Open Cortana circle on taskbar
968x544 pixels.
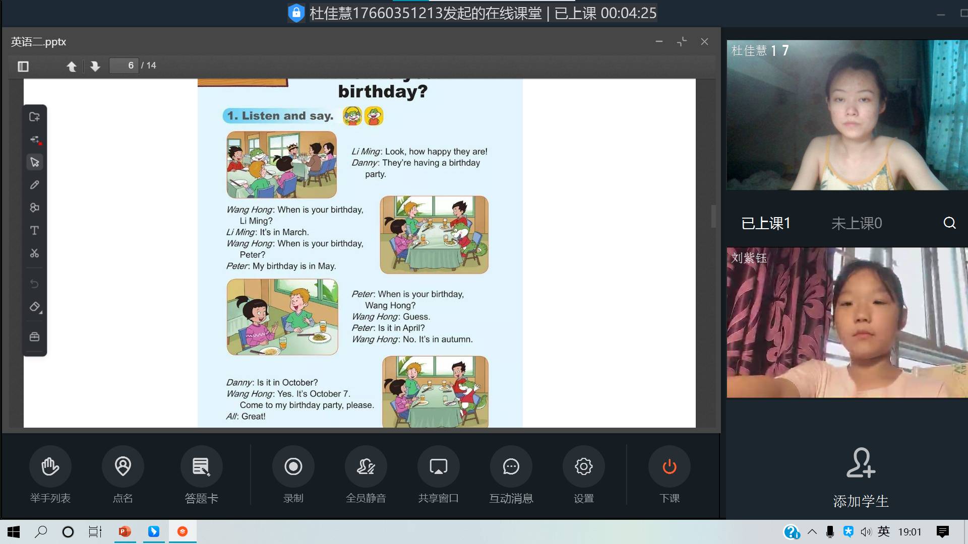point(68,532)
